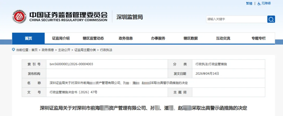Select document number 行政监管措施决定书〔2026〕47号

73,92
